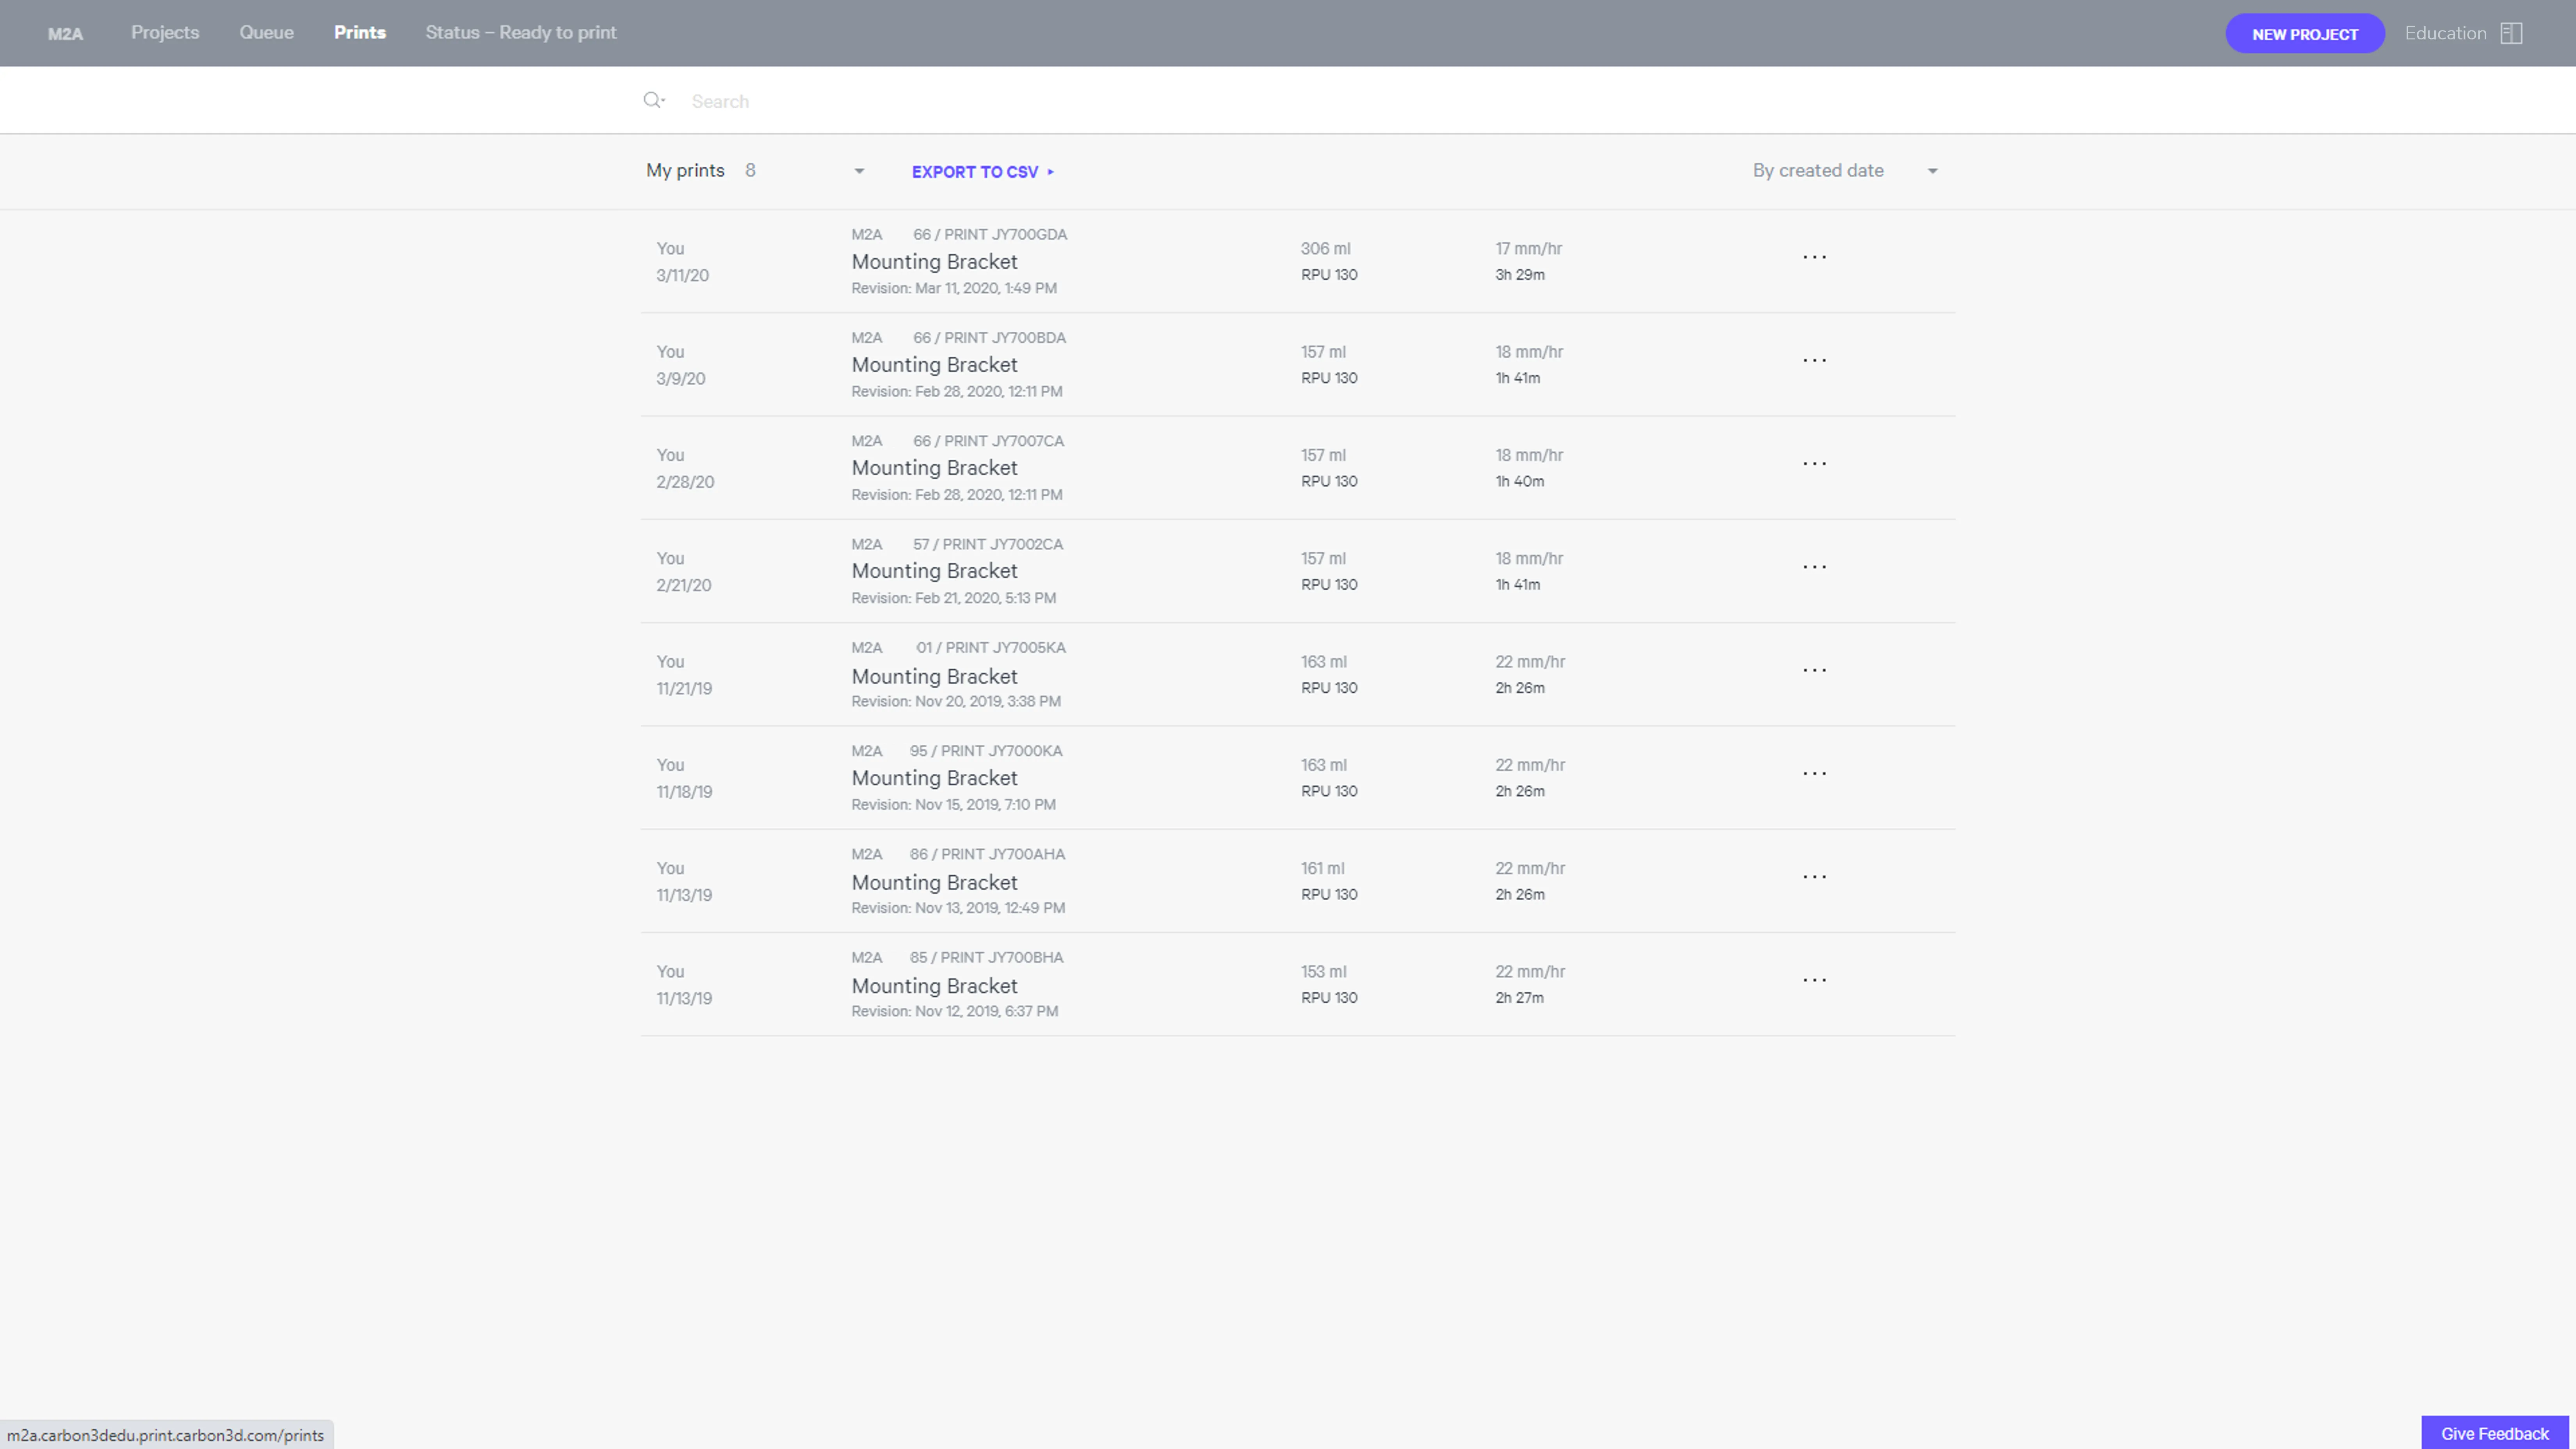Click EXPORT TO CSV link
Image resolution: width=2576 pixels, height=1449 pixels.
983,172
